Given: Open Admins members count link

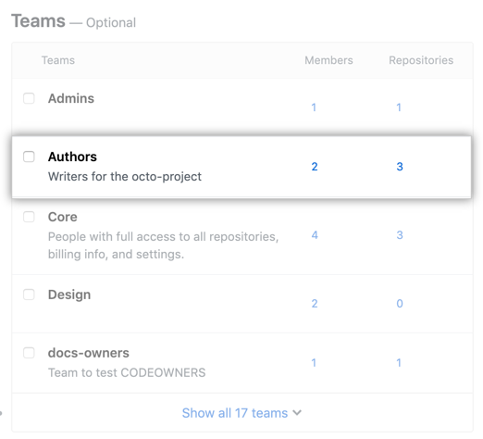Looking at the screenshot, I should [x=314, y=107].
